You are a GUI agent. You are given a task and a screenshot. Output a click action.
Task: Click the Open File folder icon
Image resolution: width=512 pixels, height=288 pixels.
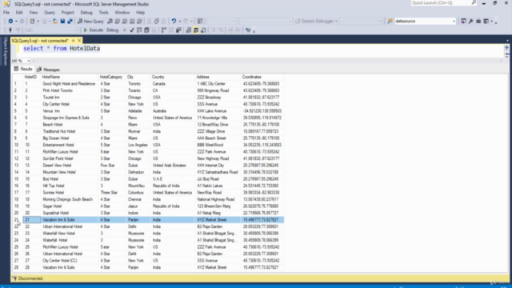pyautogui.click(x=55, y=21)
